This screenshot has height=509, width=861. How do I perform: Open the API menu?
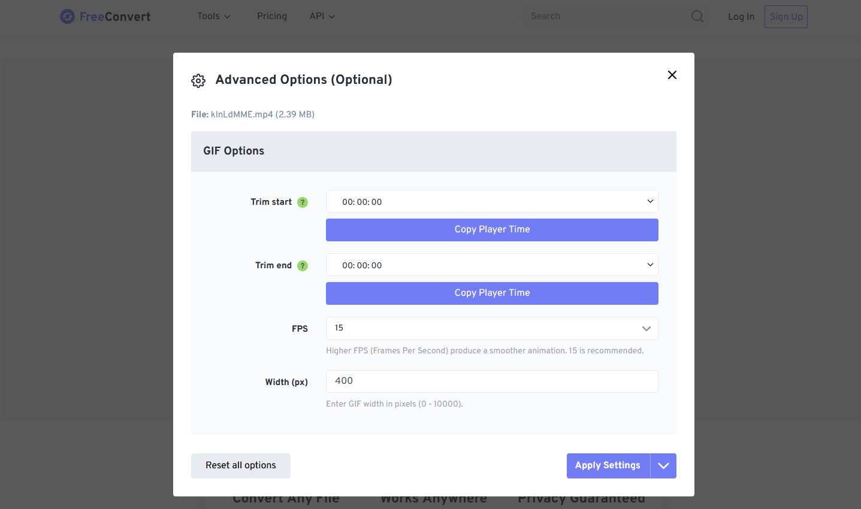click(x=322, y=16)
